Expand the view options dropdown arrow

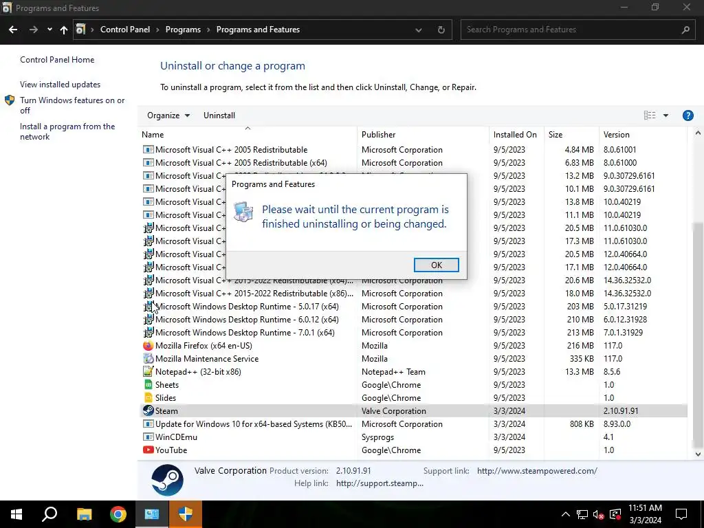(x=665, y=115)
